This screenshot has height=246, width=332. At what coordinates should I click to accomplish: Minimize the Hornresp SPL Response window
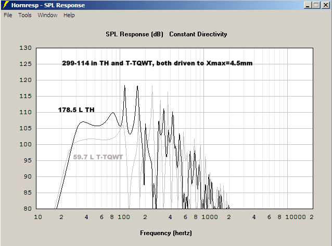point(308,5)
